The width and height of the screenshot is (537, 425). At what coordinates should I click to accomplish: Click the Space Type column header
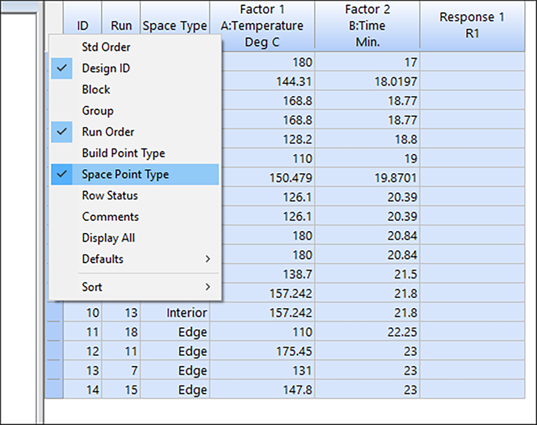click(175, 26)
